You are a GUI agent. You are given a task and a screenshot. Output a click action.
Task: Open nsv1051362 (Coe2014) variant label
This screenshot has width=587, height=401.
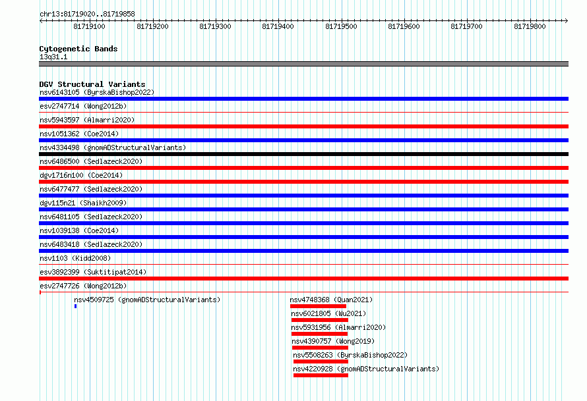point(79,134)
